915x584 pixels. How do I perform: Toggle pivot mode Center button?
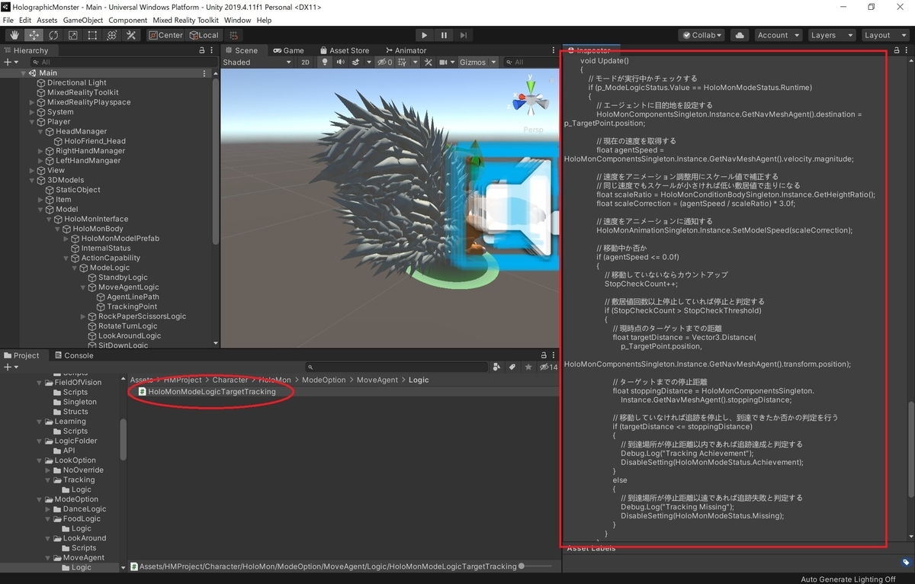165,35
